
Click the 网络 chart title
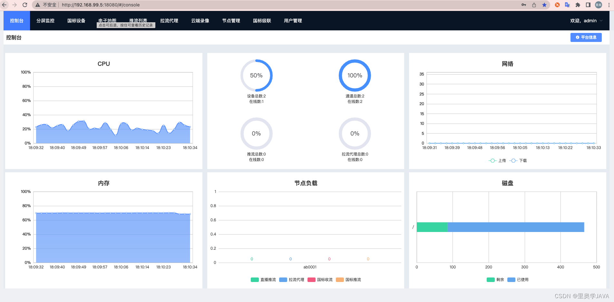[x=508, y=64]
